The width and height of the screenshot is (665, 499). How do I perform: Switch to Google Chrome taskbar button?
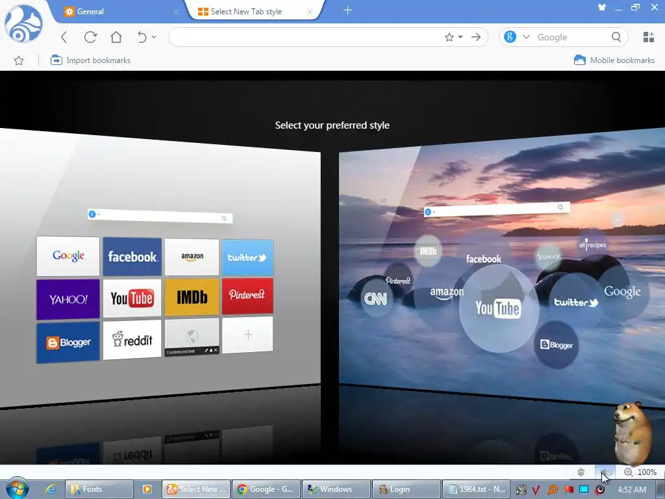266,489
